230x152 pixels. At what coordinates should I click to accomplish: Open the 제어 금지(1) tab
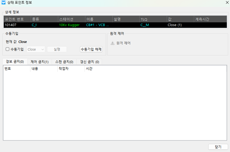(39, 62)
